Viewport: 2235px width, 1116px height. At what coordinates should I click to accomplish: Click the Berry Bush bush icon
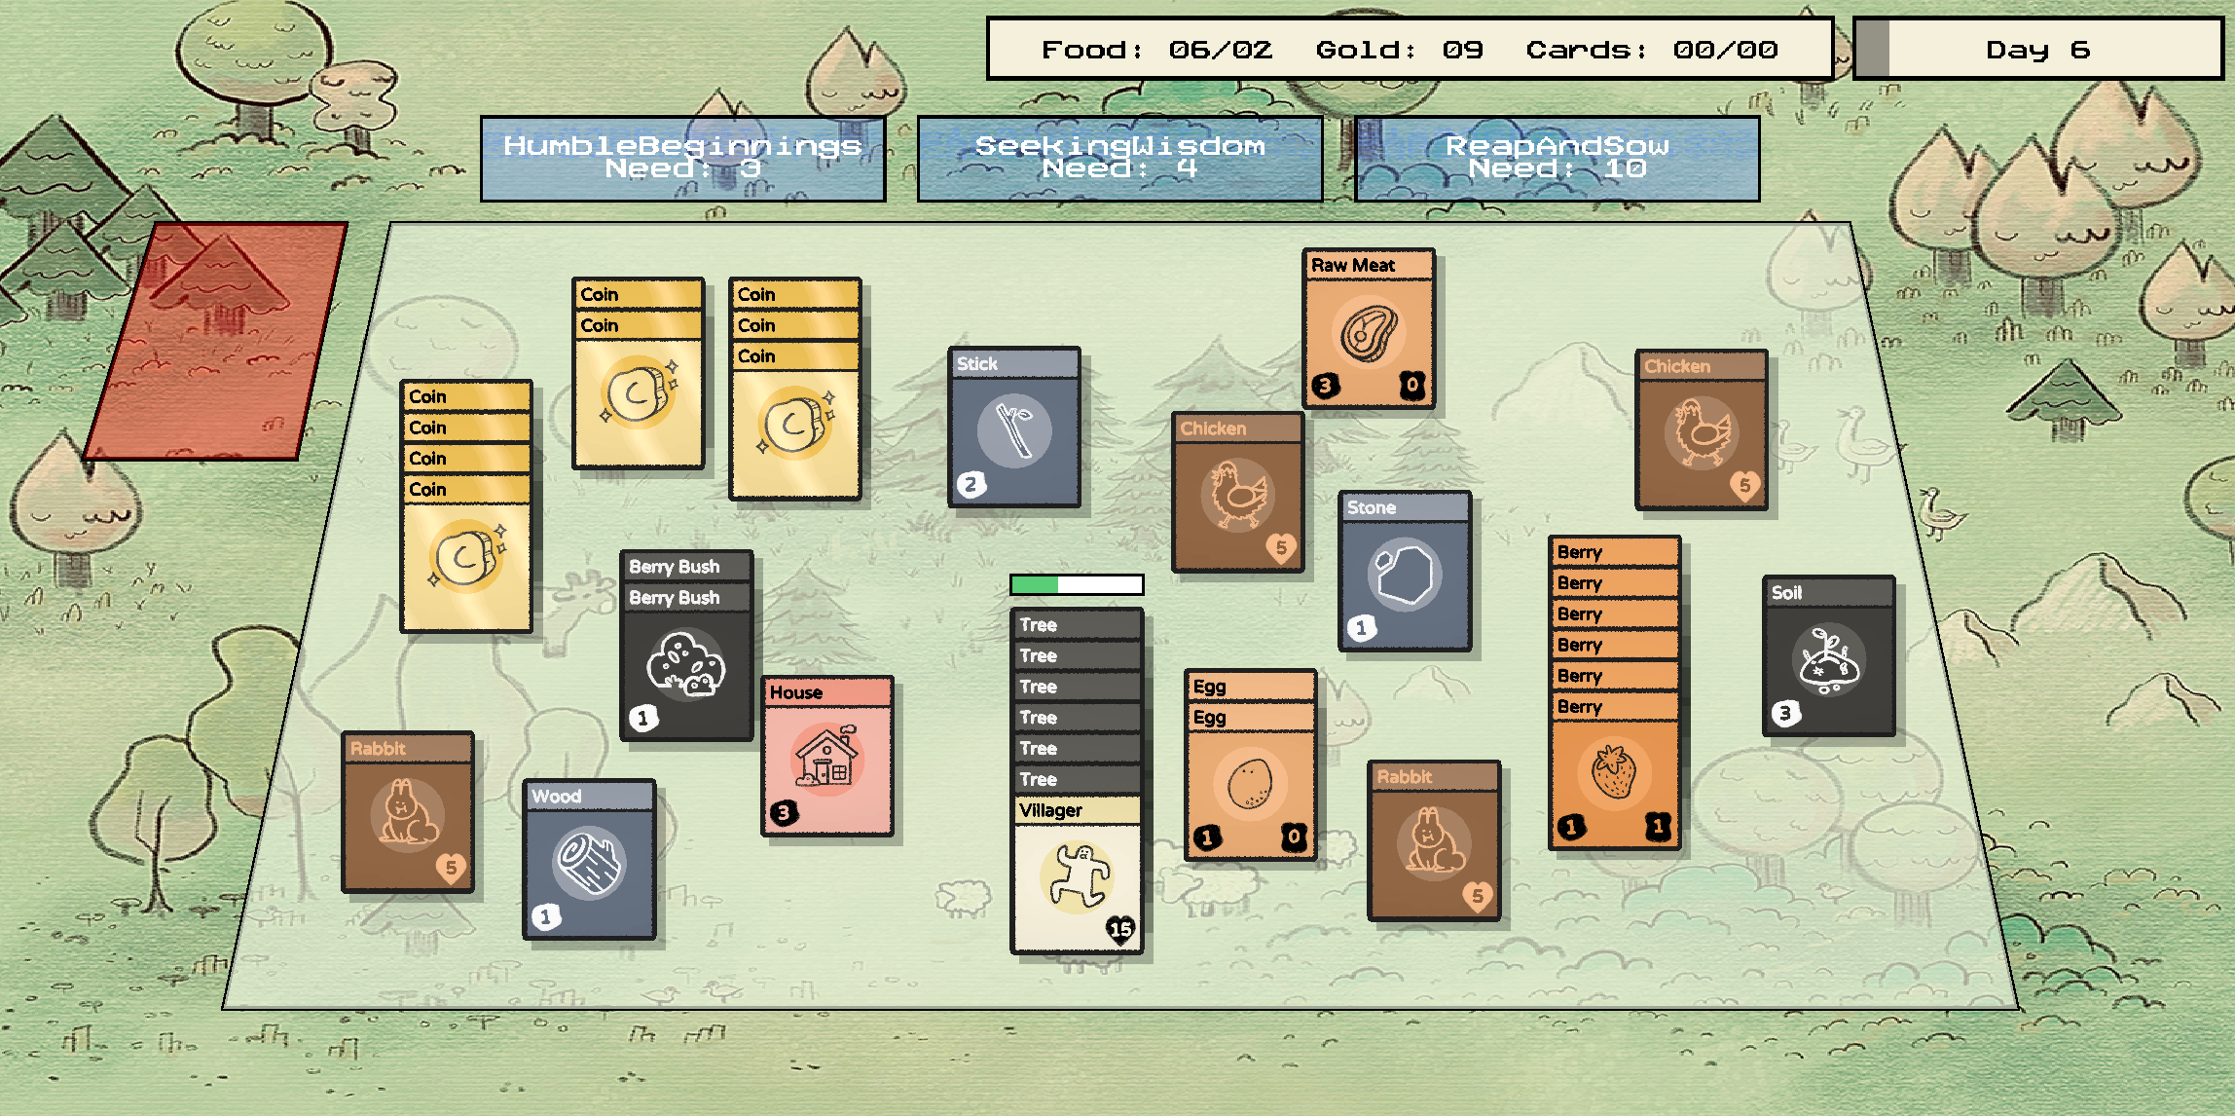click(x=686, y=664)
